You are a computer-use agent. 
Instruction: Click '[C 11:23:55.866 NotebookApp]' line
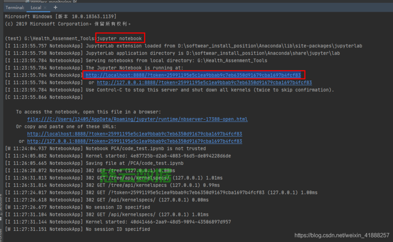(x=44, y=97)
